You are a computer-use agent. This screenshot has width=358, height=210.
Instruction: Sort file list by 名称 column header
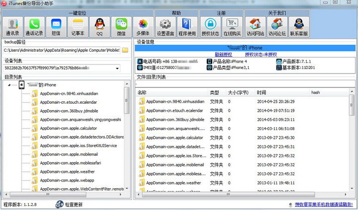pos(142,92)
